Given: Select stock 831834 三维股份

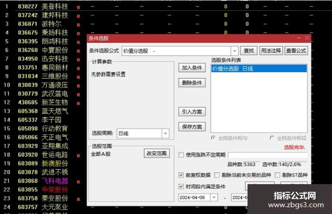Looking at the screenshot, I should pyautogui.click(x=43, y=76).
